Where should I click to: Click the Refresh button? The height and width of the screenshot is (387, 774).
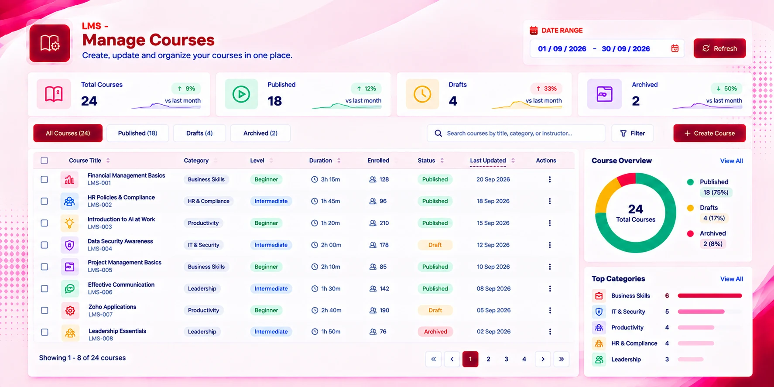(x=719, y=48)
